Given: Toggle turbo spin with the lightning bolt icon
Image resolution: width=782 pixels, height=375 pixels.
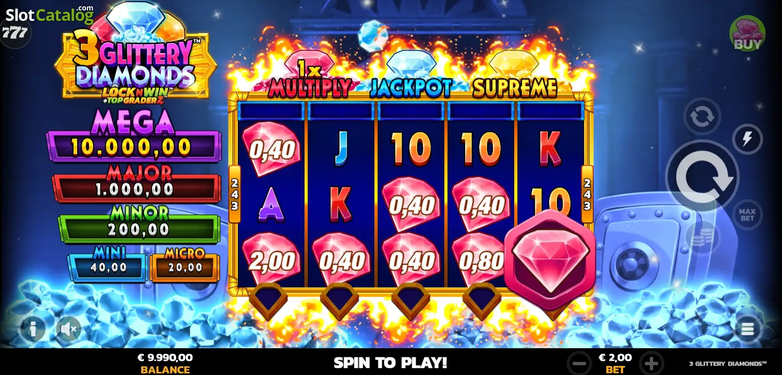Looking at the screenshot, I should coord(747,139).
